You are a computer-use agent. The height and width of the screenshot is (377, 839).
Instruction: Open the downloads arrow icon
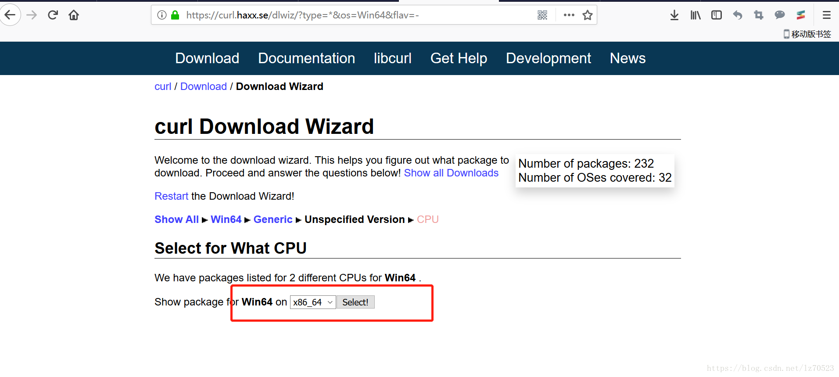tap(674, 15)
